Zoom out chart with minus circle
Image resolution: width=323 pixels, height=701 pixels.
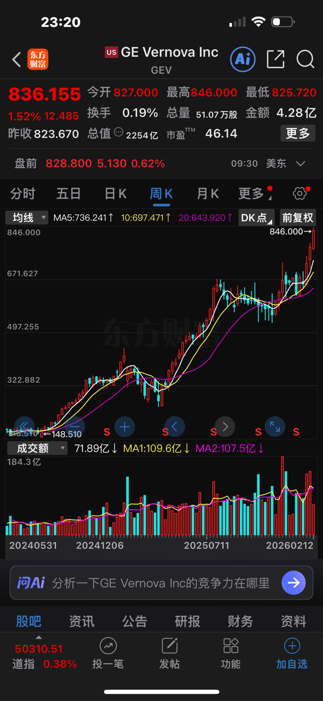(x=75, y=427)
